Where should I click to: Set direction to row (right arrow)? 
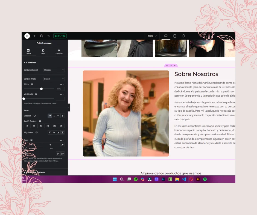point(50,116)
